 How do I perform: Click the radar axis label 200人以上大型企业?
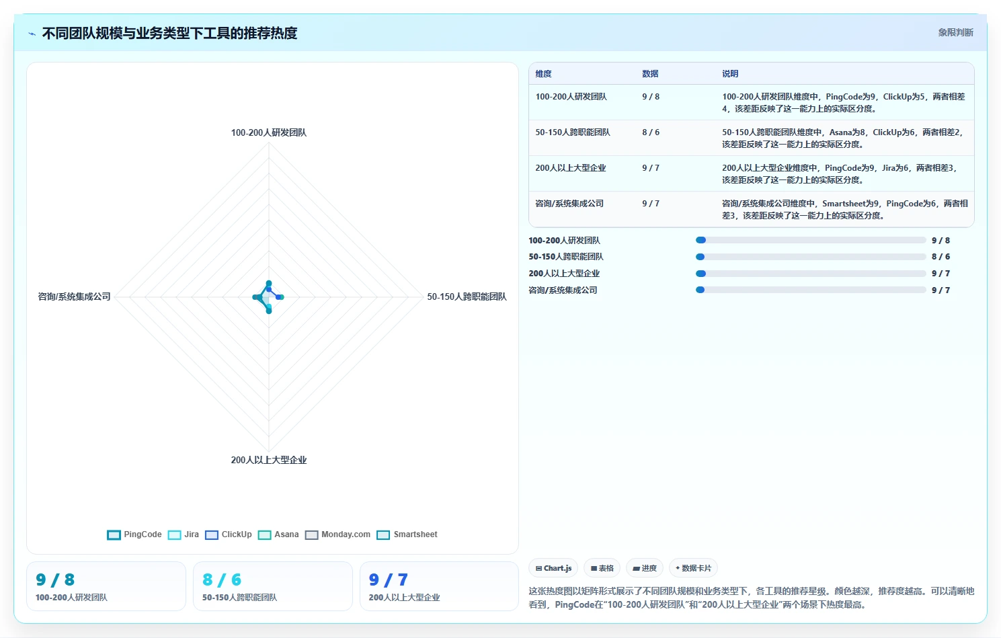[x=269, y=461]
